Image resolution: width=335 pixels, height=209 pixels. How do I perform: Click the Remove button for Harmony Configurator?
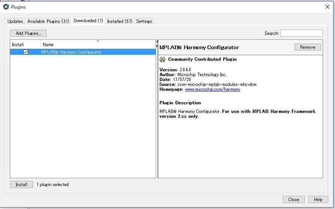point(308,47)
